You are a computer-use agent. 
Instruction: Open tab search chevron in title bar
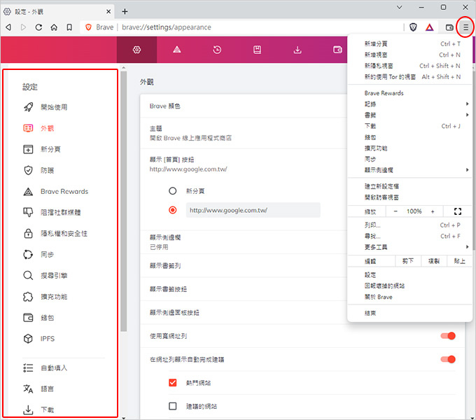[400, 7]
